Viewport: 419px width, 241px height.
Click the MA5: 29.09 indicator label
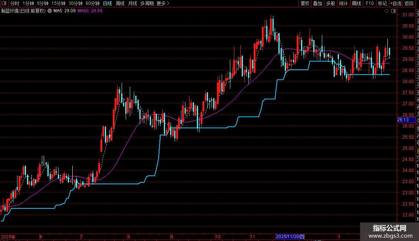[x=65, y=11]
